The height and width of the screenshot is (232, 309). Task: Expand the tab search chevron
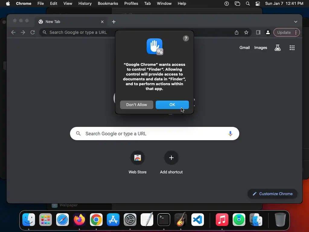click(296, 22)
